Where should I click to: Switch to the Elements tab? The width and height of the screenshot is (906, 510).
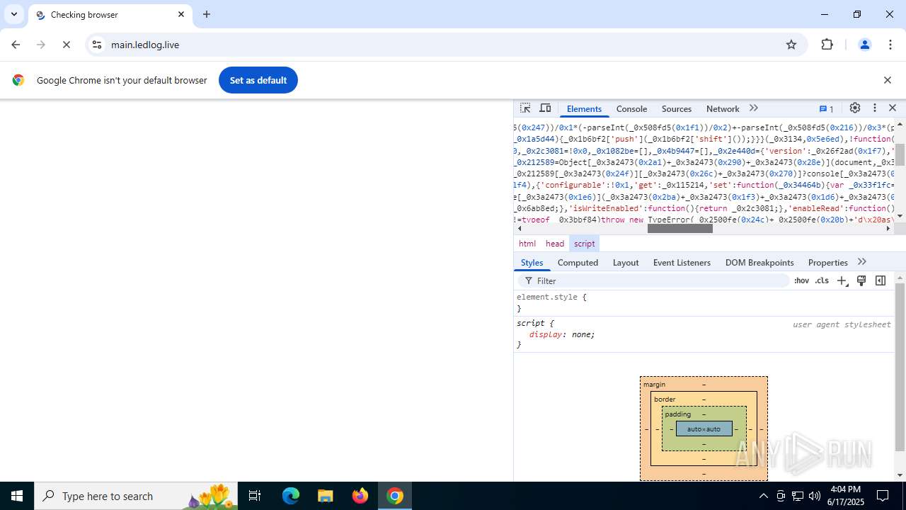coord(584,109)
